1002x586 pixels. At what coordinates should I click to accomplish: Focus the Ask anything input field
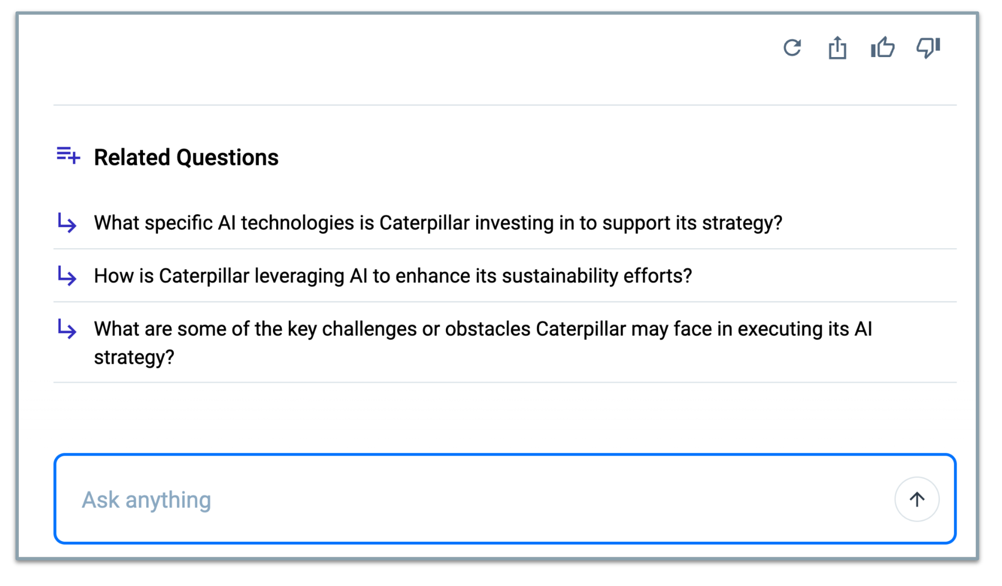(x=505, y=499)
